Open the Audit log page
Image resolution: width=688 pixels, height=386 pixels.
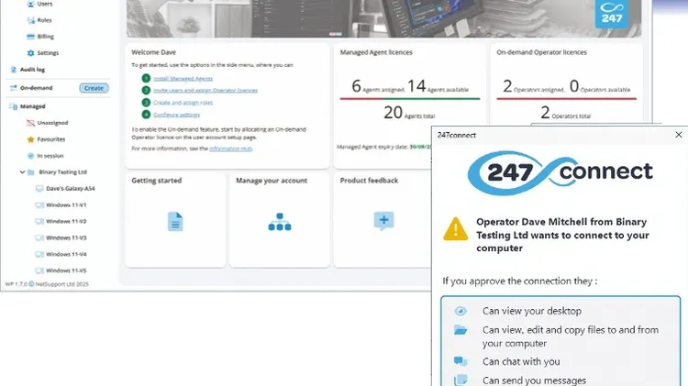(32, 70)
